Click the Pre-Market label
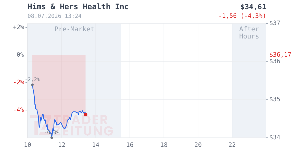 [x=74, y=29]
